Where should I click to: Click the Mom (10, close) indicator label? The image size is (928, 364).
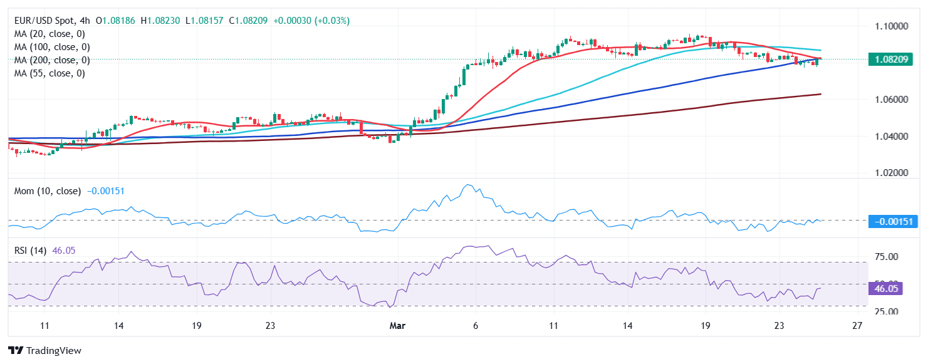[47, 190]
